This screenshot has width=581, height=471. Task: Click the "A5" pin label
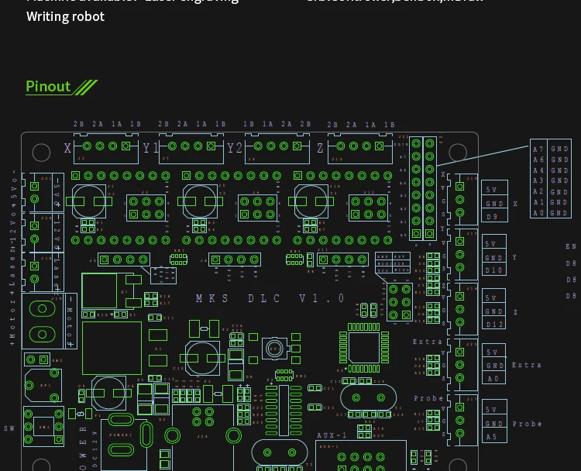tap(491, 437)
